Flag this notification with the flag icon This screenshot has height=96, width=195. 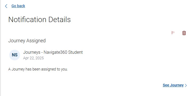point(173,33)
